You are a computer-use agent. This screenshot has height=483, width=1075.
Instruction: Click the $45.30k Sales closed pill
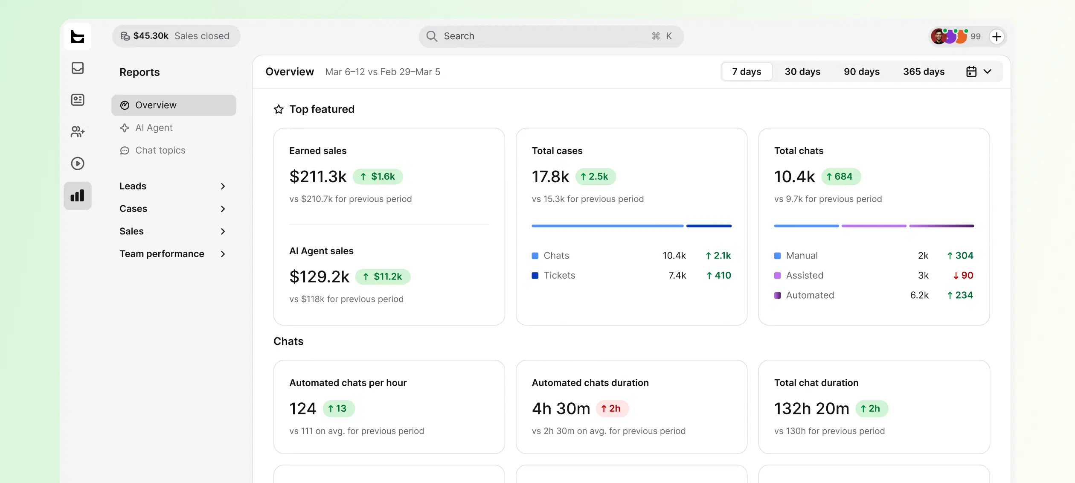pyautogui.click(x=176, y=36)
